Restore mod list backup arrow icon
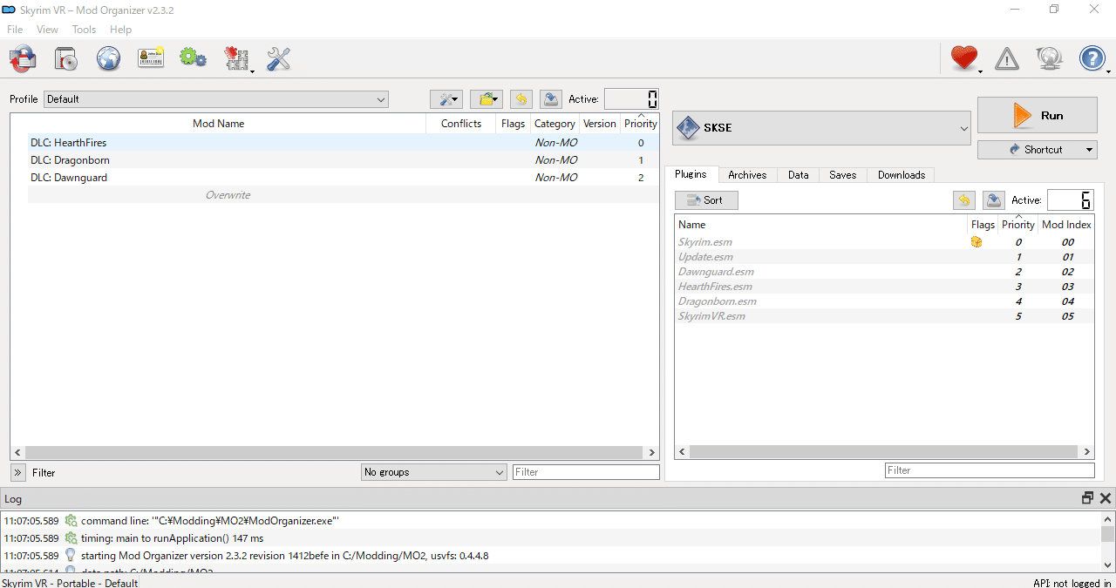This screenshot has width=1116, height=588. 521,99
